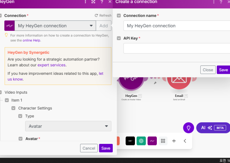Toggle Type field checkbox
230x163 pixels.
coord(20,116)
